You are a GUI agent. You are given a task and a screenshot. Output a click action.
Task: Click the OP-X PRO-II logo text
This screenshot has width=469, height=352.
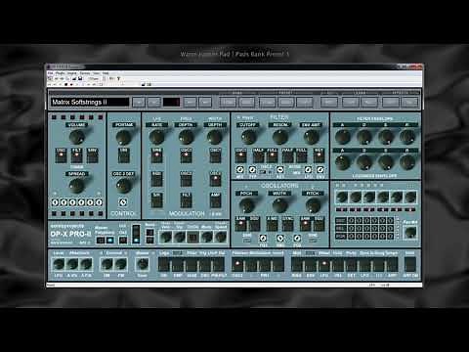[70, 234]
